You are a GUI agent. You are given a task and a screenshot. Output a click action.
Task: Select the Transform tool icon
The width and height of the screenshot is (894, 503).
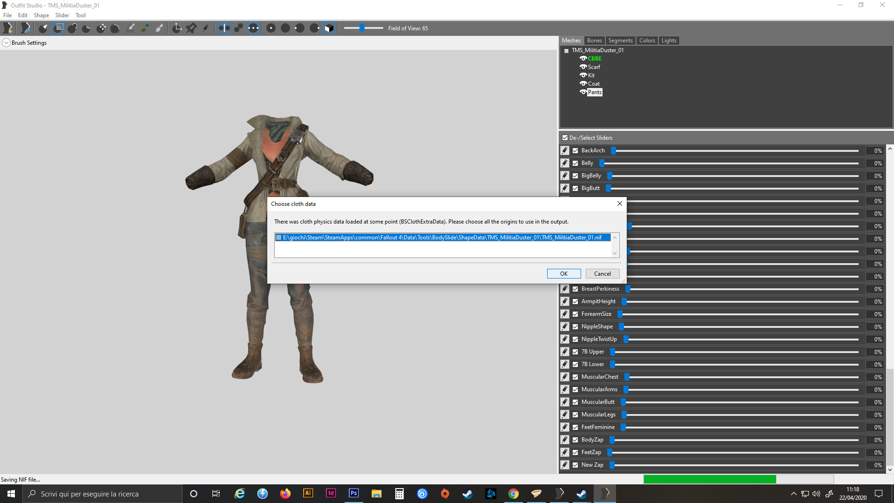pyautogui.click(x=177, y=28)
